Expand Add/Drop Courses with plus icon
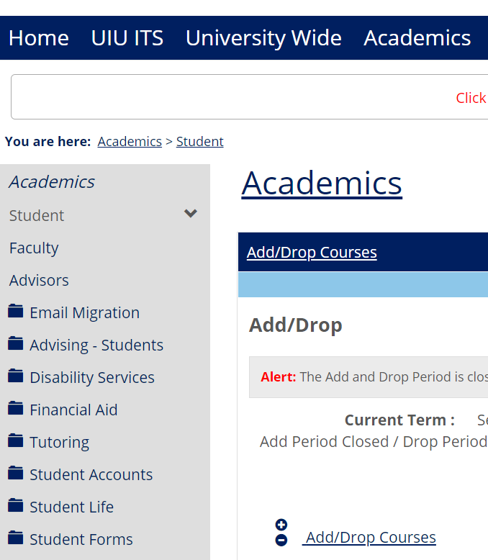Screen dimensions: 488x560 pos(281,525)
